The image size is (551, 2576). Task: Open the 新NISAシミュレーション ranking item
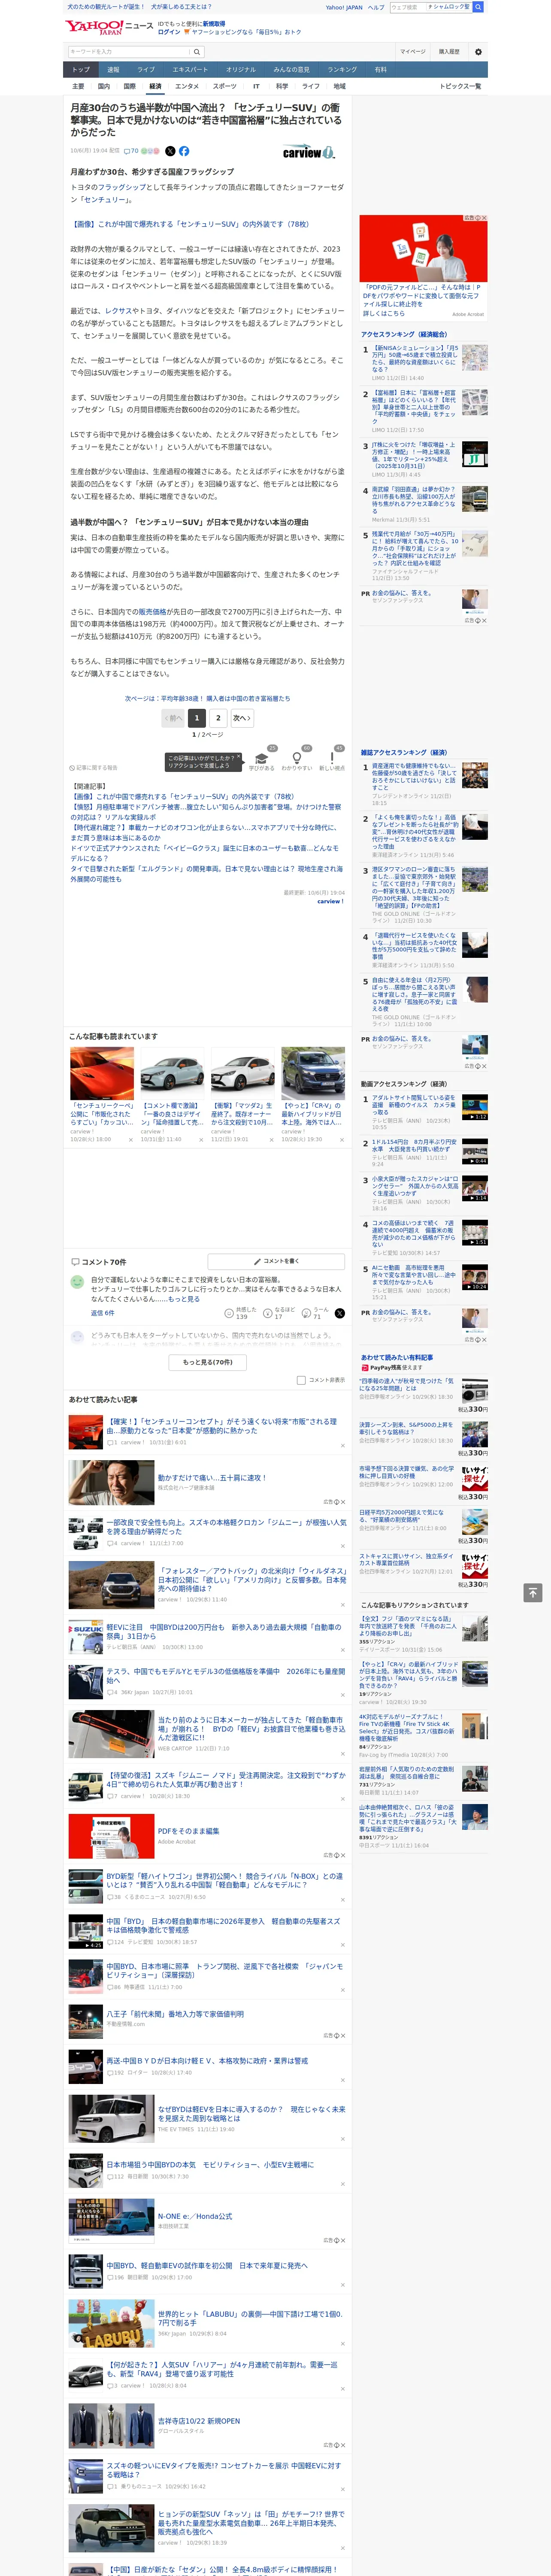click(416, 359)
